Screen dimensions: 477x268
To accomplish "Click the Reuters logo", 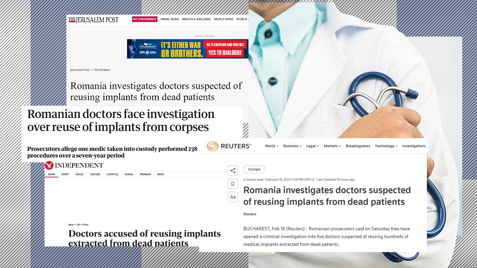I will pyautogui.click(x=229, y=146).
